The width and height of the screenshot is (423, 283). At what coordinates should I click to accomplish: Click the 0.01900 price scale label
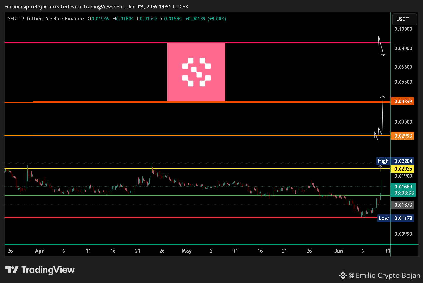tap(403, 176)
